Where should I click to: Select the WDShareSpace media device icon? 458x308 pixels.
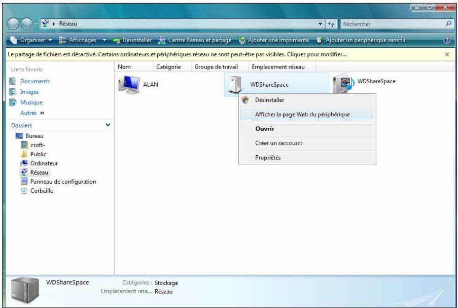(343, 84)
